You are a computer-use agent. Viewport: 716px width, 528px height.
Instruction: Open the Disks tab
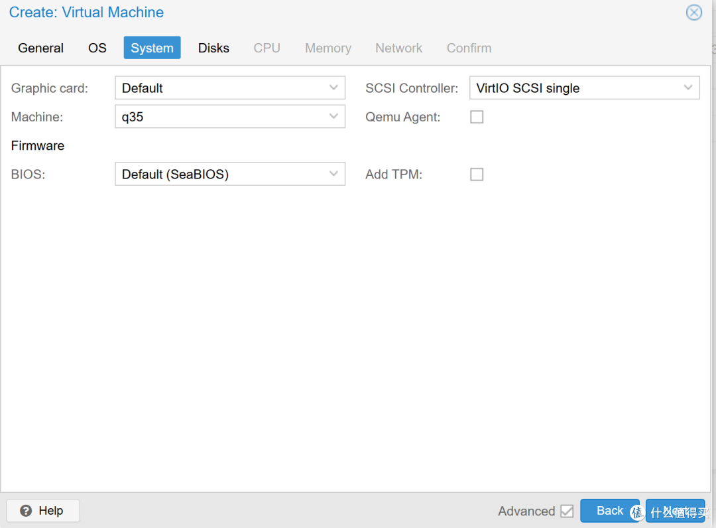(213, 48)
